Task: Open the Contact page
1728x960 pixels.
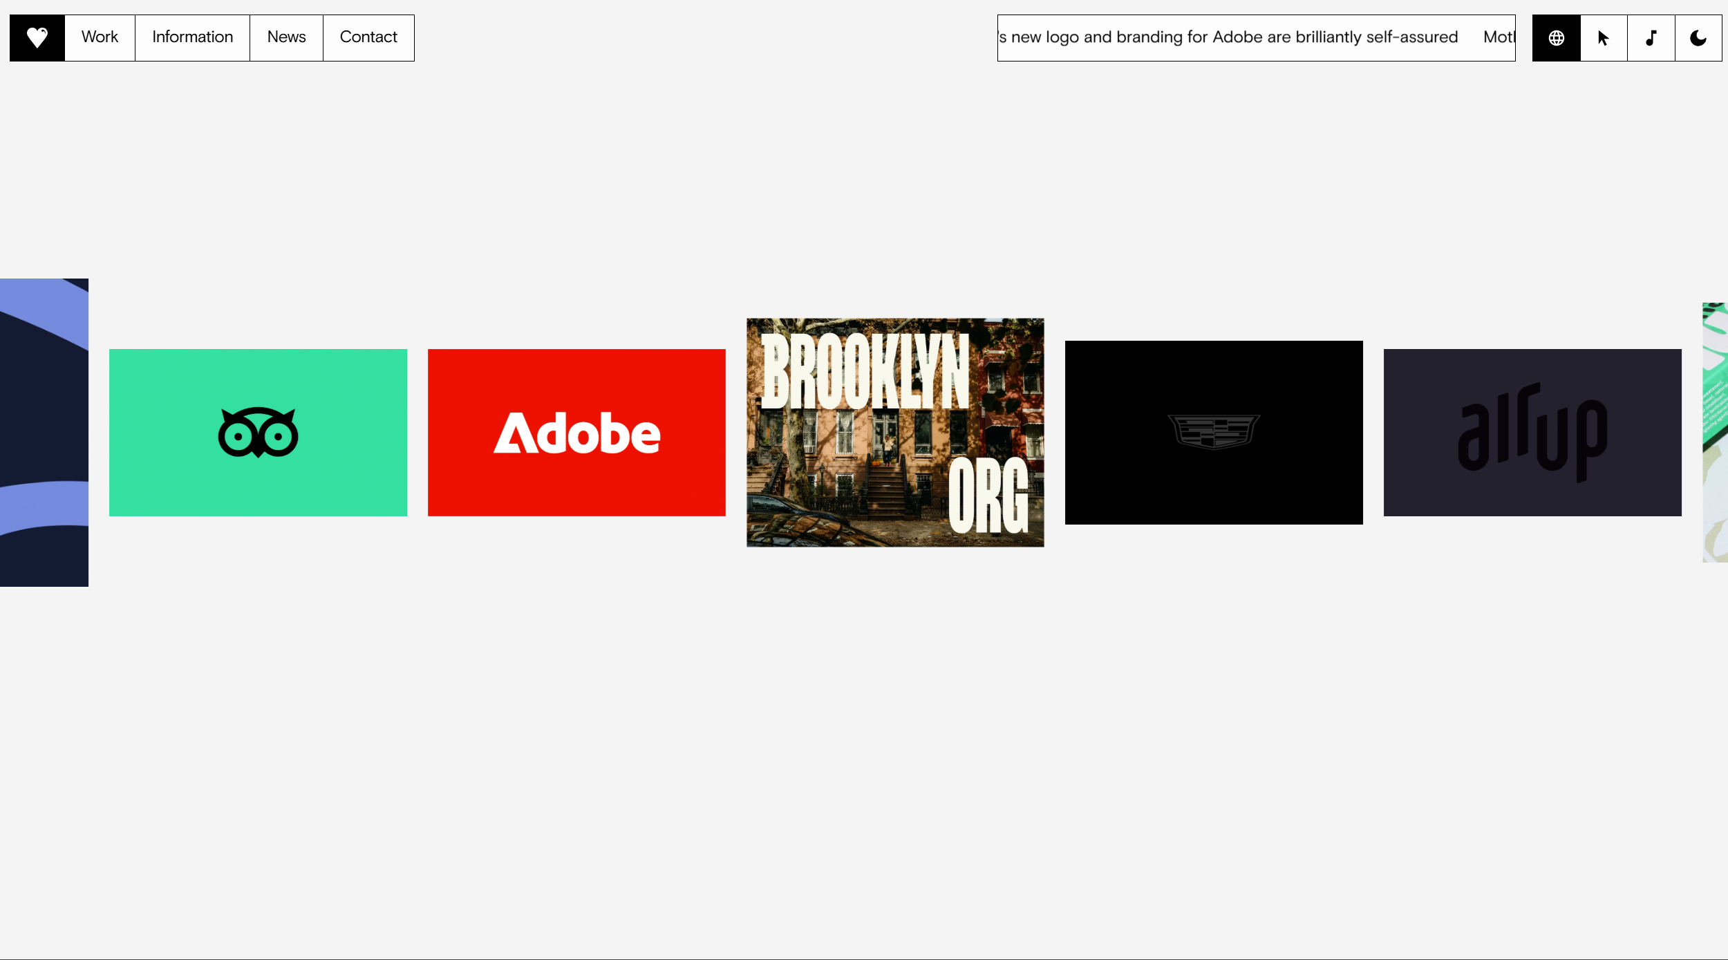Action: [368, 38]
